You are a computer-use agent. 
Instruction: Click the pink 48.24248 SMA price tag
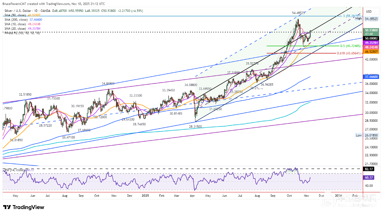click(x=371, y=47)
